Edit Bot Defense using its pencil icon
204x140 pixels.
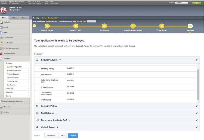click(196, 113)
